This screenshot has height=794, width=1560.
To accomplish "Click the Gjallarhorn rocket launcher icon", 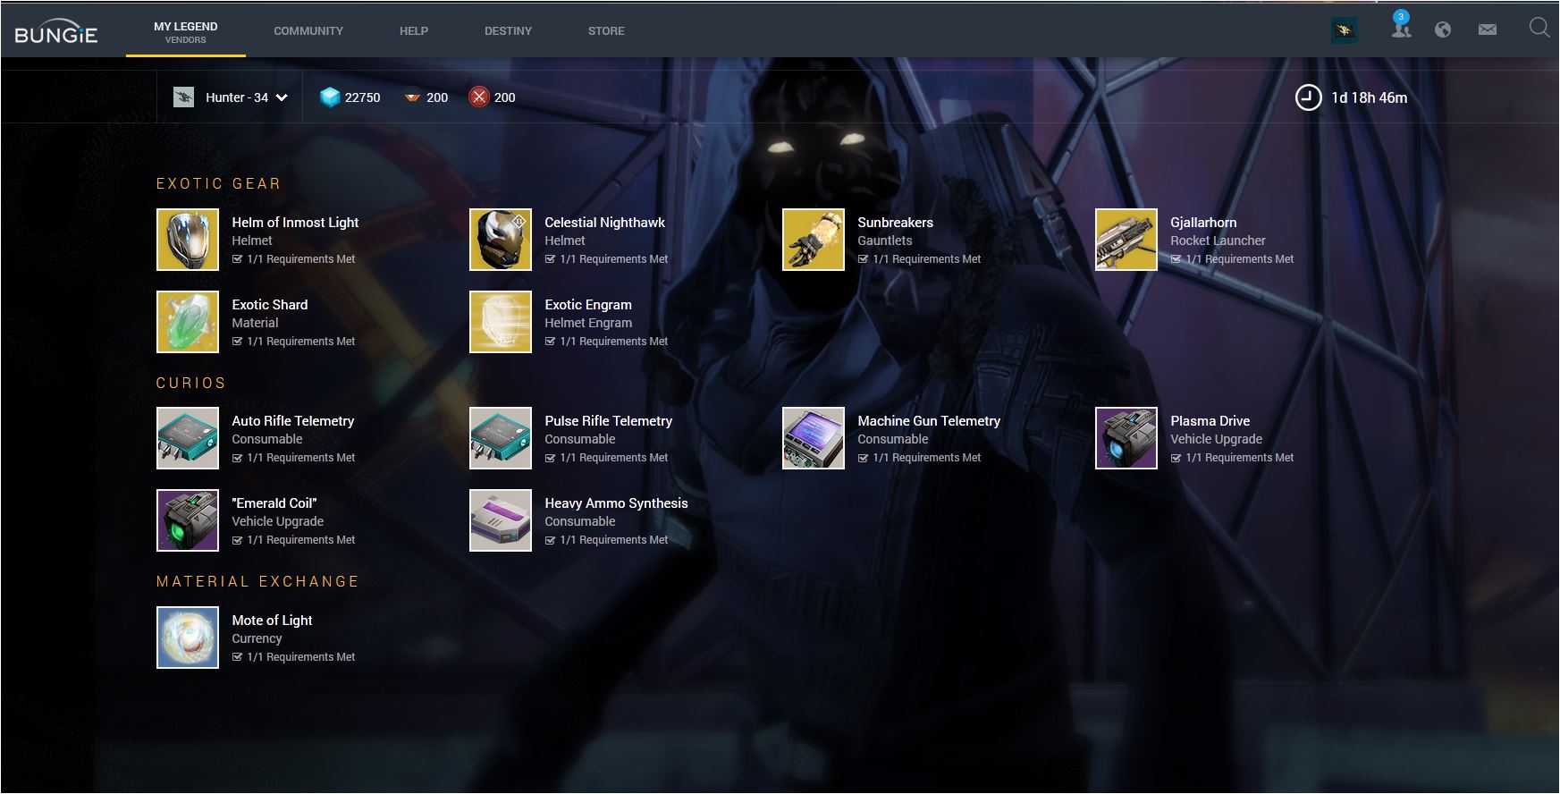I will (x=1126, y=240).
